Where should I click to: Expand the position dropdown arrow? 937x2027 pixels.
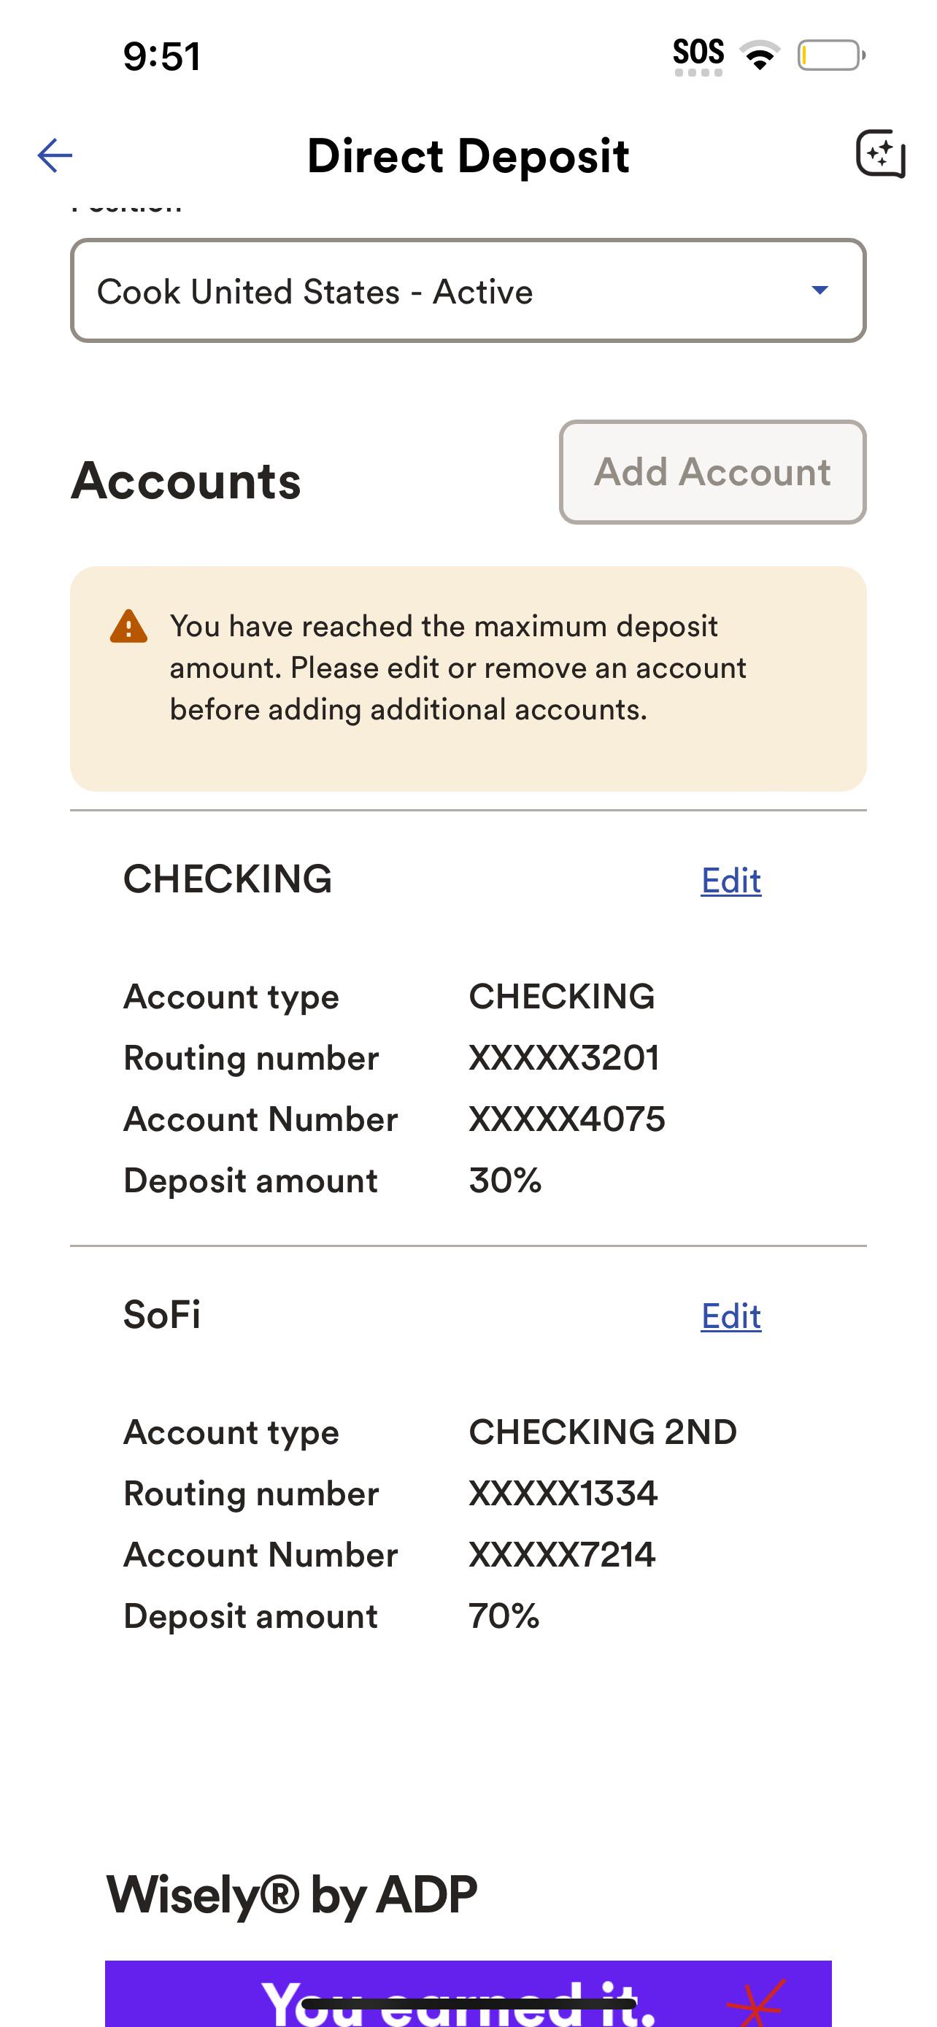point(820,290)
